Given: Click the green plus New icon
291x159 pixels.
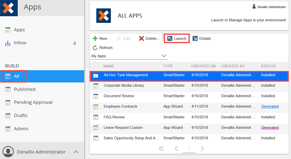Looking at the screenshot, I should pos(95,39).
